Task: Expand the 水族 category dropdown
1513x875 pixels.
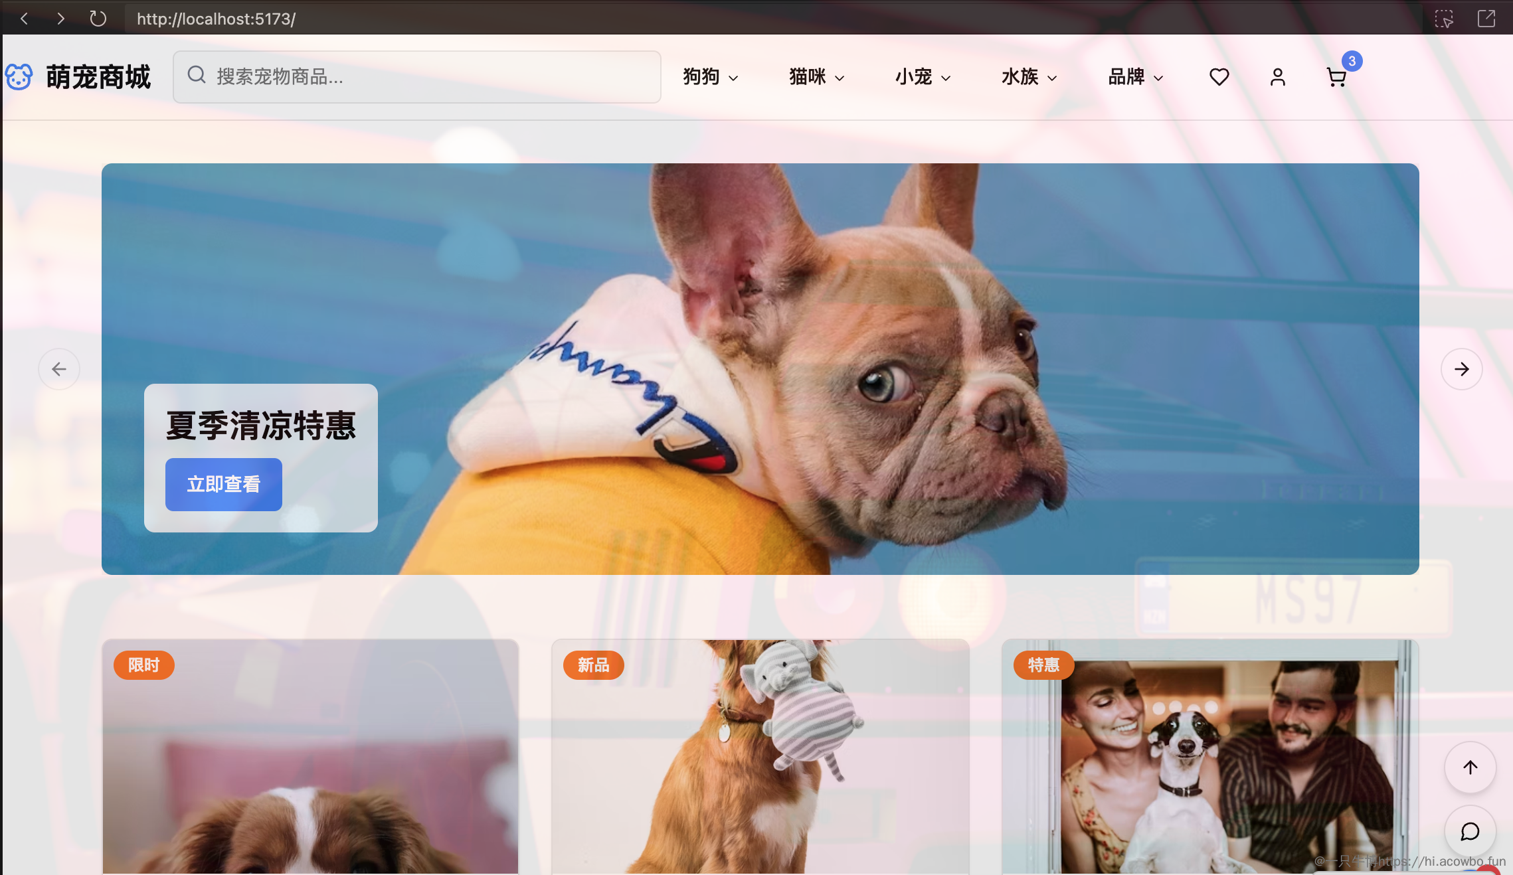Action: (1029, 77)
